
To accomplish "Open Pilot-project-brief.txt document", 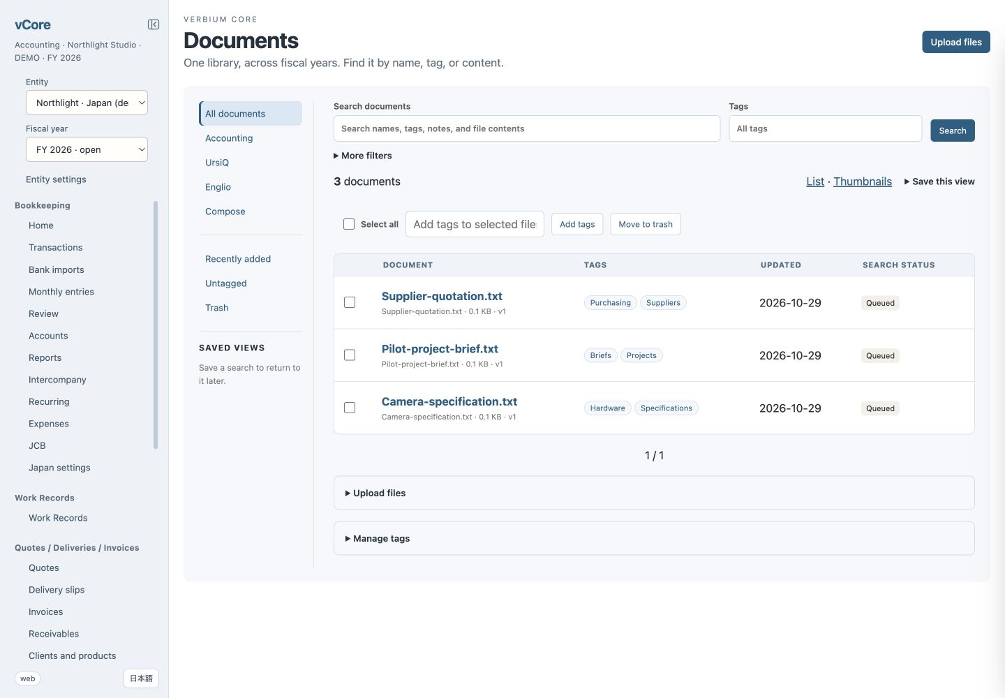I will pyautogui.click(x=440, y=349).
